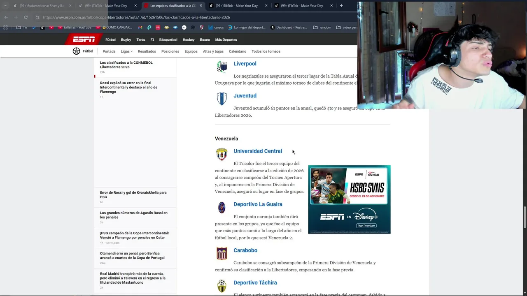Go back with browser back arrow
Image resolution: width=527 pixels, height=296 pixels.
(x=6, y=17)
